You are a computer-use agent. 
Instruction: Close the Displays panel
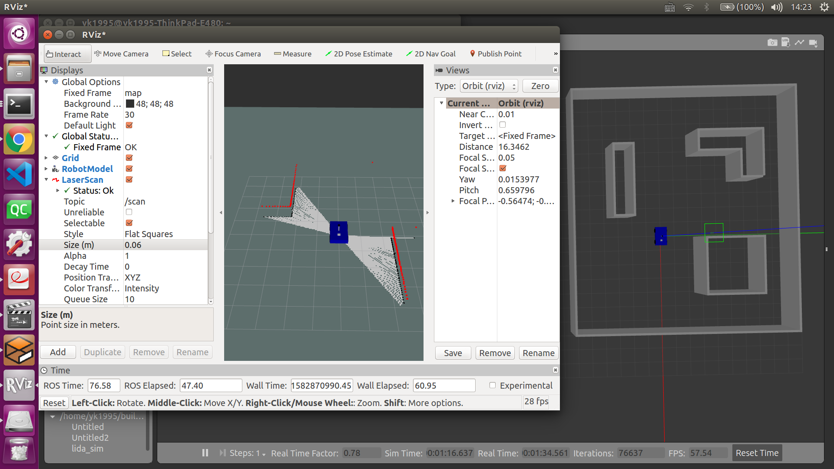209,70
